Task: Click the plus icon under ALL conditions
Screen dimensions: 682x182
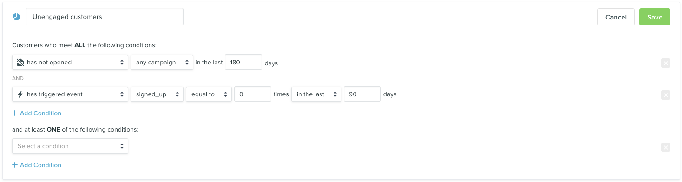Action: [15, 113]
